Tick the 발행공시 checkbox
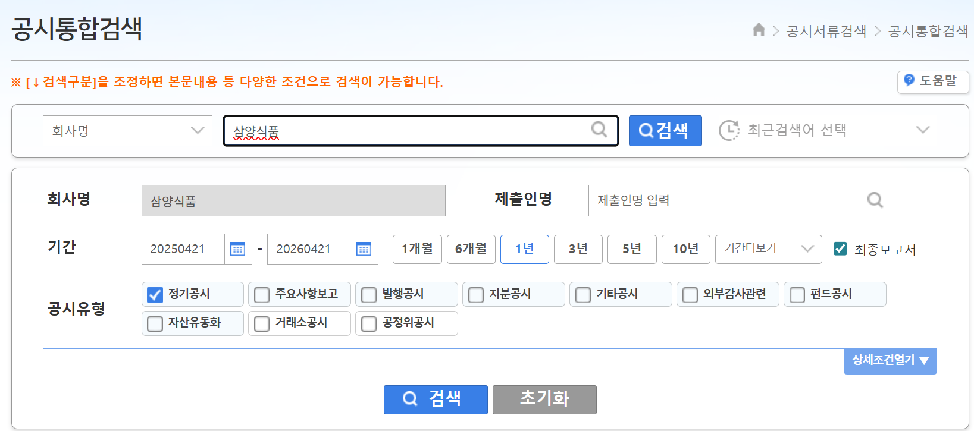This screenshot has height=431, width=974. tap(369, 295)
